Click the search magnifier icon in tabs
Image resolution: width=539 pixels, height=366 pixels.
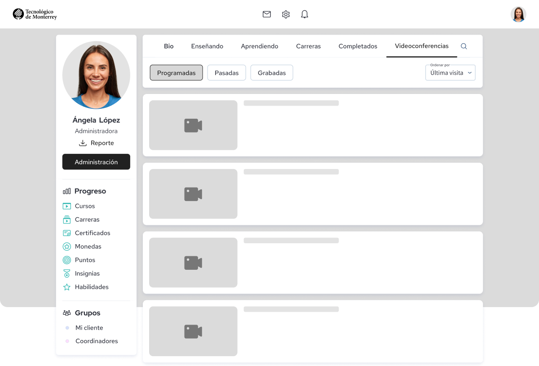point(464,46)
